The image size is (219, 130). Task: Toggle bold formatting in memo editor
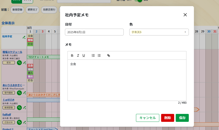coord(72,55)
